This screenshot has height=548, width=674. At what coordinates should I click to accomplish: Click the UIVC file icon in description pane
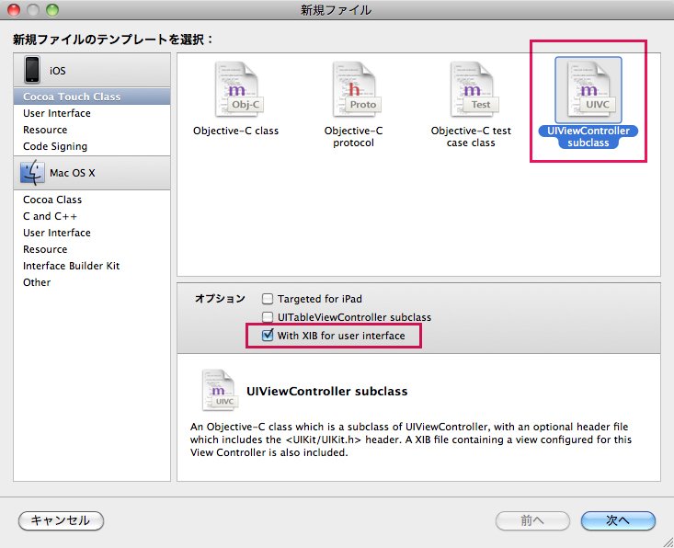coord(220,390)
